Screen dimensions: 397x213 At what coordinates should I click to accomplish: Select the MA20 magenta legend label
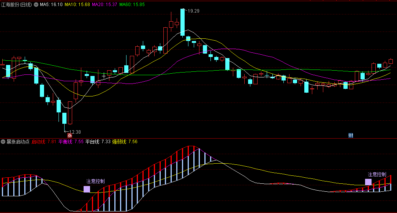coord(104,5)
